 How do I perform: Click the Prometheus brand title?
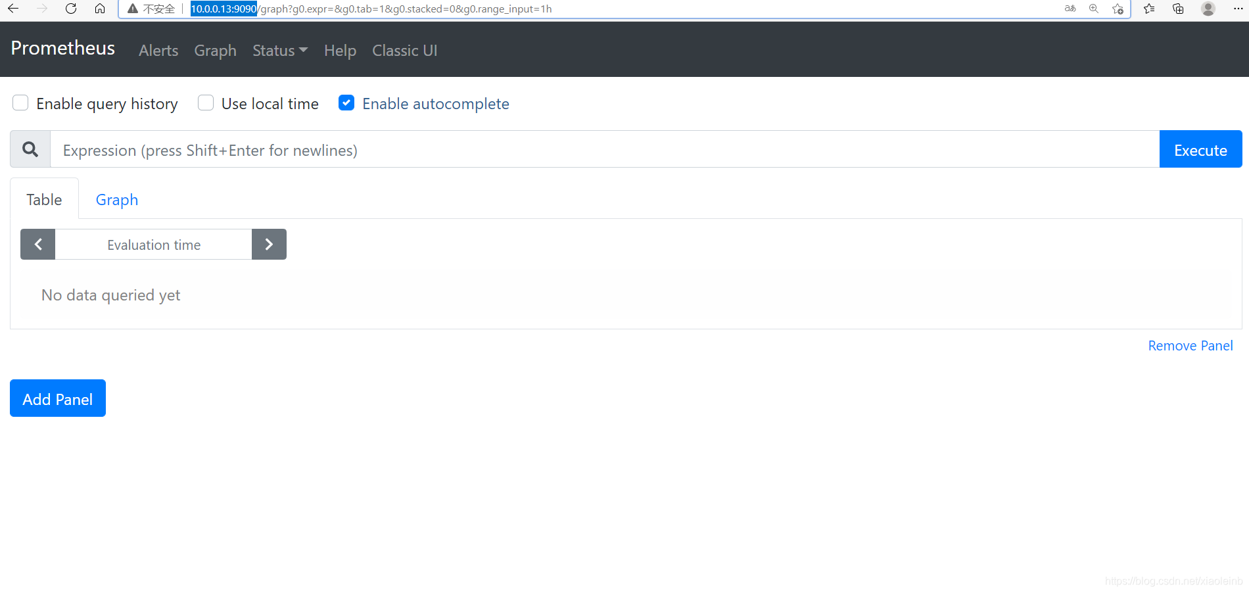pyautogui.click(x=63, y=48)
